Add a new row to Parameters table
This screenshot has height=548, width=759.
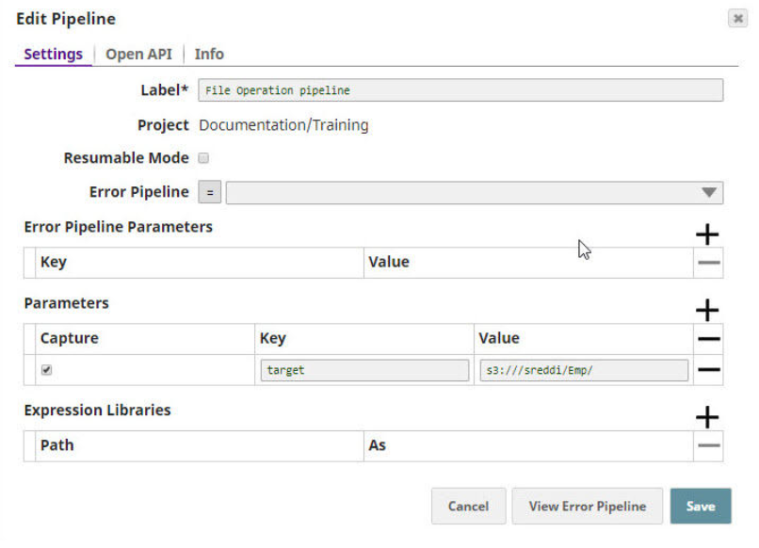tap(707, 311)
